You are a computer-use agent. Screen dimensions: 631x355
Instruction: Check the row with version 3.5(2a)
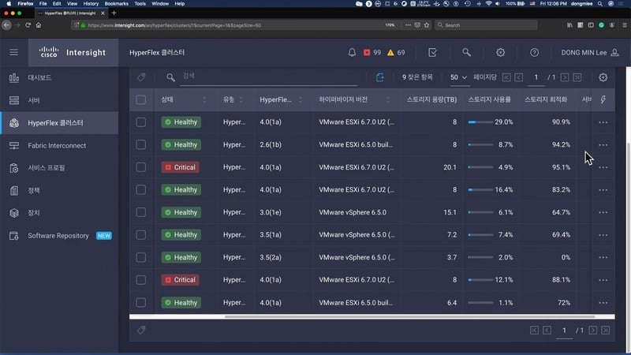tap(141, 257)
